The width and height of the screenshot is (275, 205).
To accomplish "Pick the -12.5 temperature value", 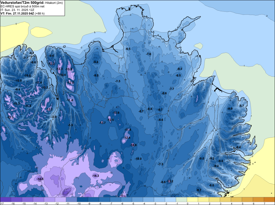I will coord(111,120).
